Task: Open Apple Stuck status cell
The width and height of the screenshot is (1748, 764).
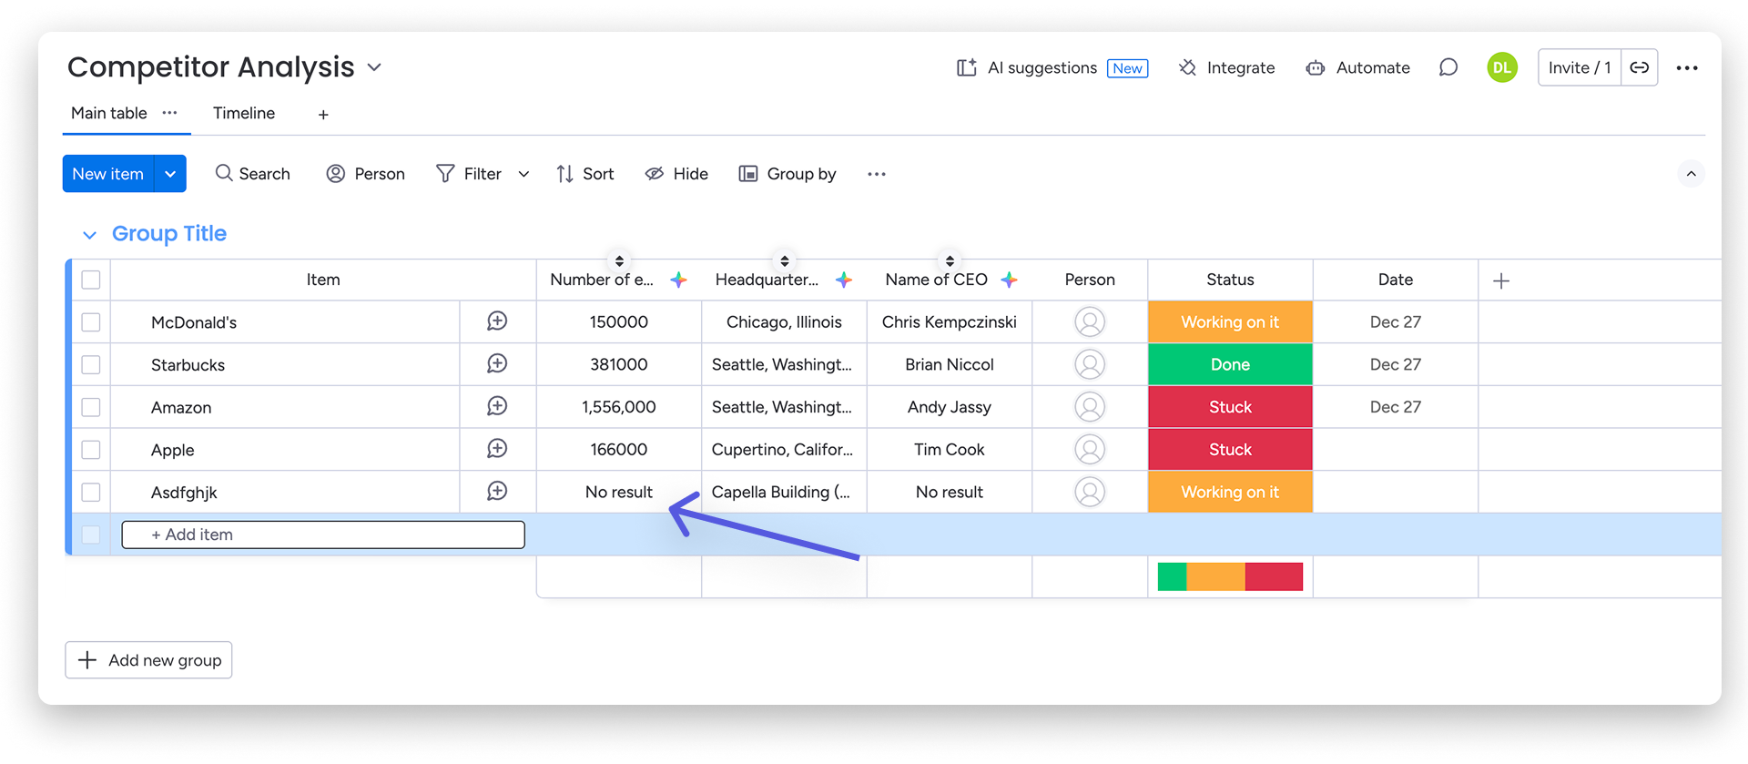Action: [x=1230, y=449]
